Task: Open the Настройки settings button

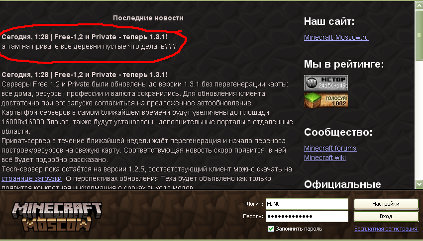Action: (x=386, y=204)
